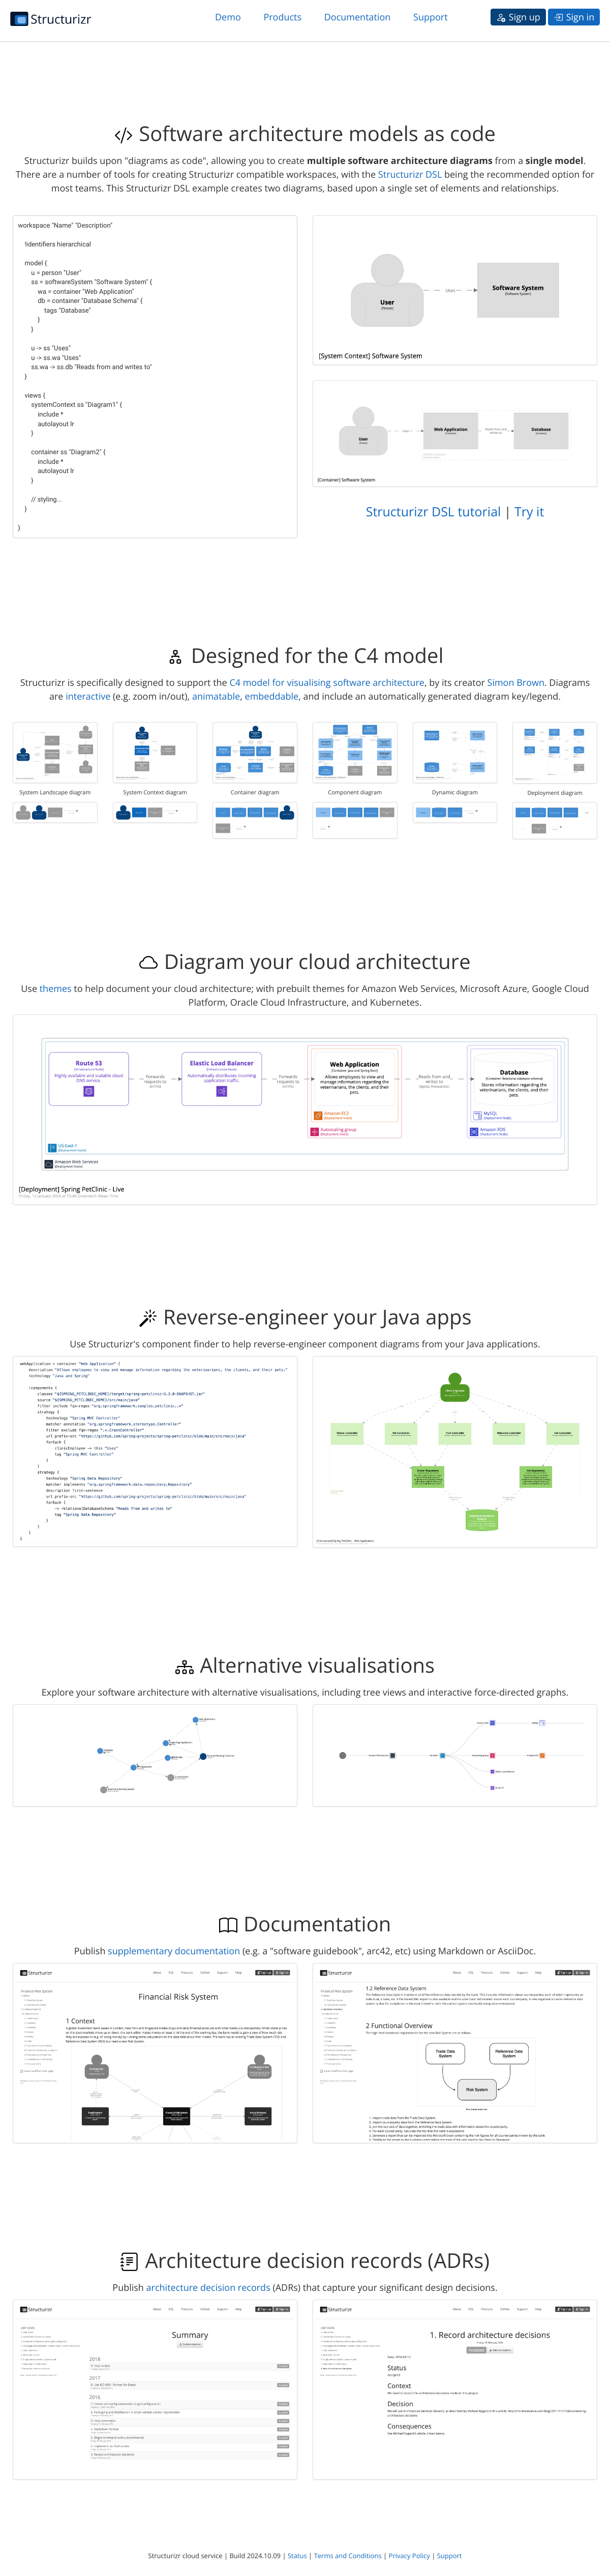Open the Simon Brown link

[515, 682]
